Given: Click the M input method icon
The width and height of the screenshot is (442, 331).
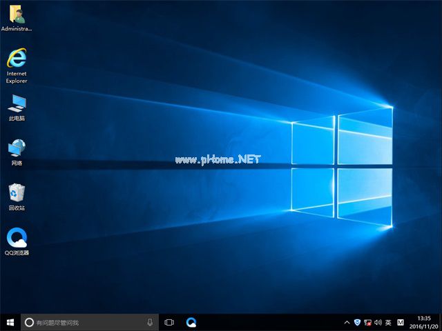Looking at the screenshot, I should 401,322.
